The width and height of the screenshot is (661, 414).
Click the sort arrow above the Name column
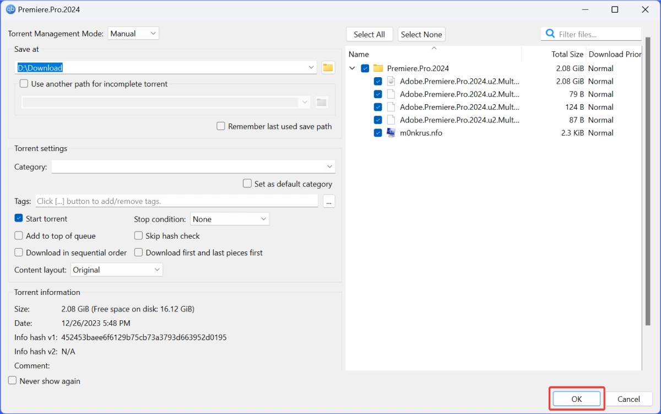point(434,49)
